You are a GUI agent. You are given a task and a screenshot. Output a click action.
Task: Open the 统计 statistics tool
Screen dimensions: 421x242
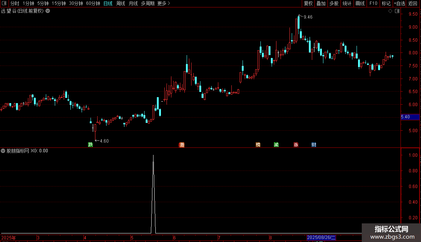tap(347, 3)
